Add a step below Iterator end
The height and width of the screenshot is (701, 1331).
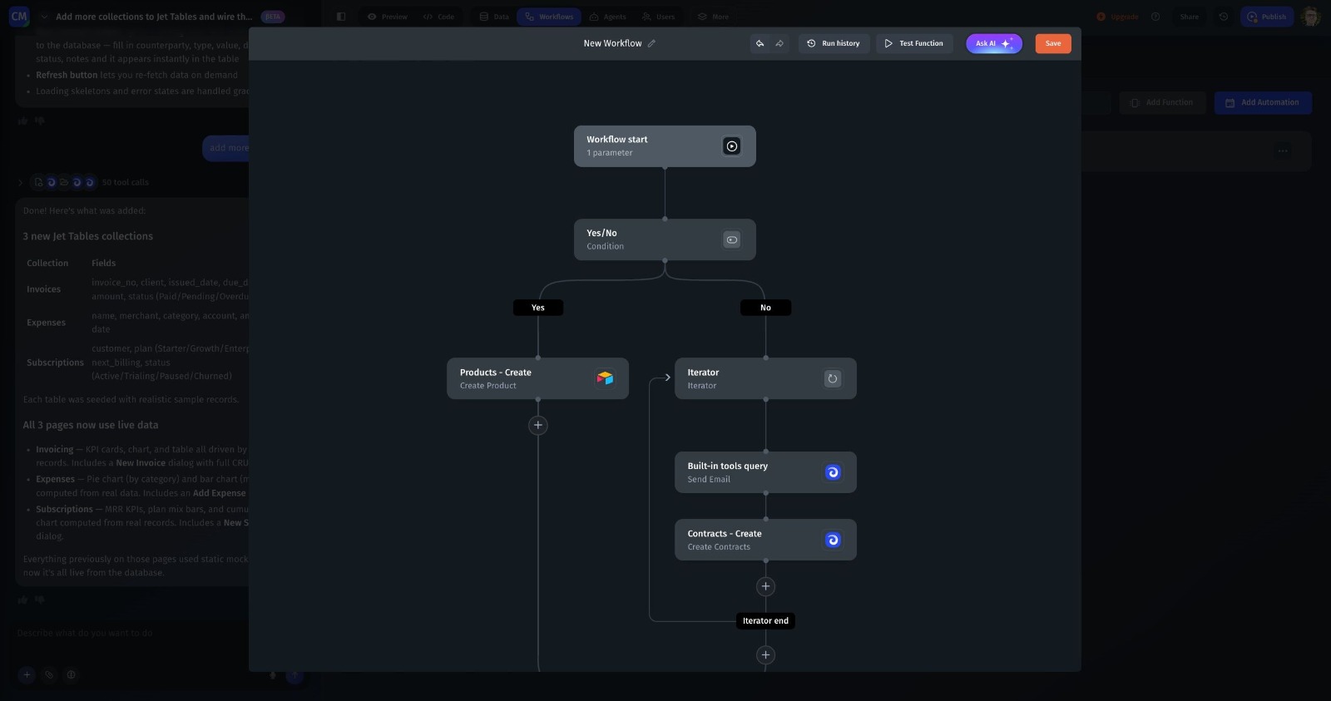coord(765,654)
